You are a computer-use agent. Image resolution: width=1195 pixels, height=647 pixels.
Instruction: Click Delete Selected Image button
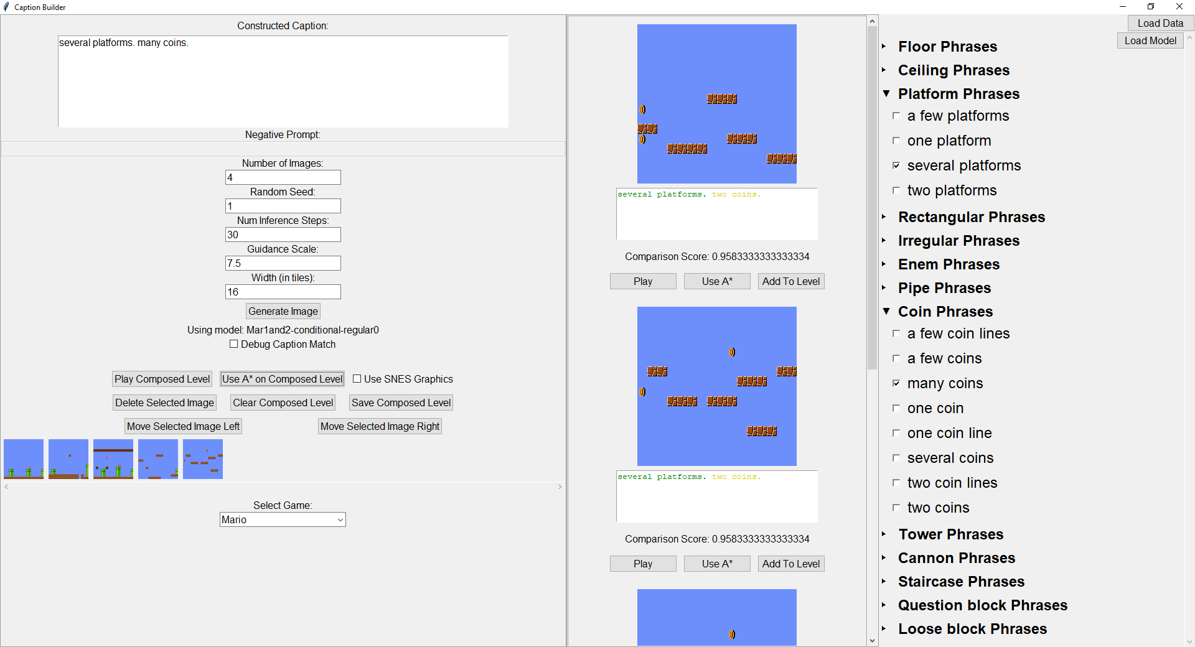tap(164, 403)
